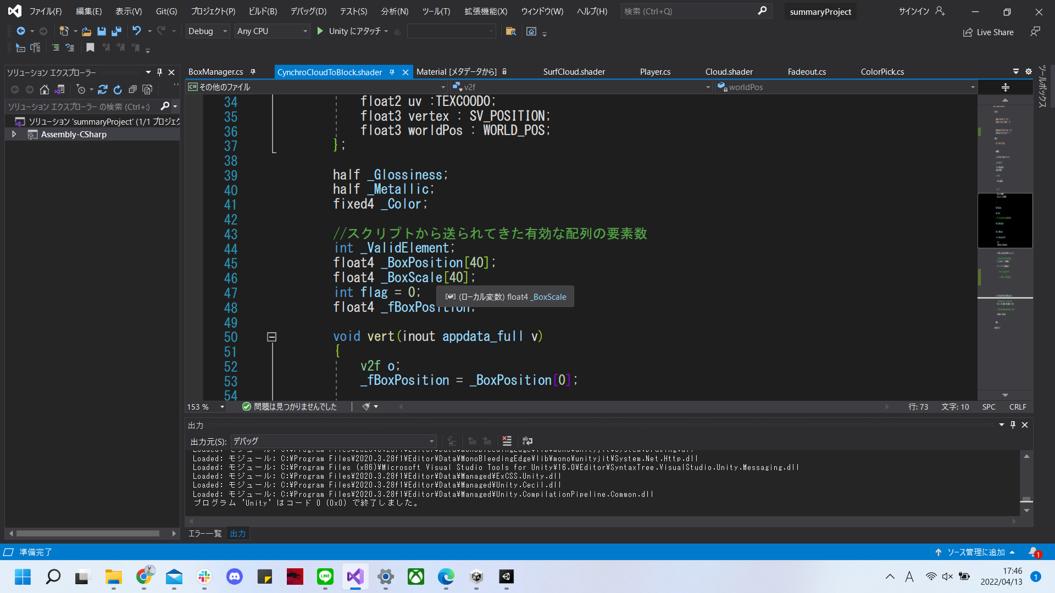Image resolution: width=1055 pixels, height=593 pixels.
Task: Click the code cleanup broom icon
Action: click(366, 407)
